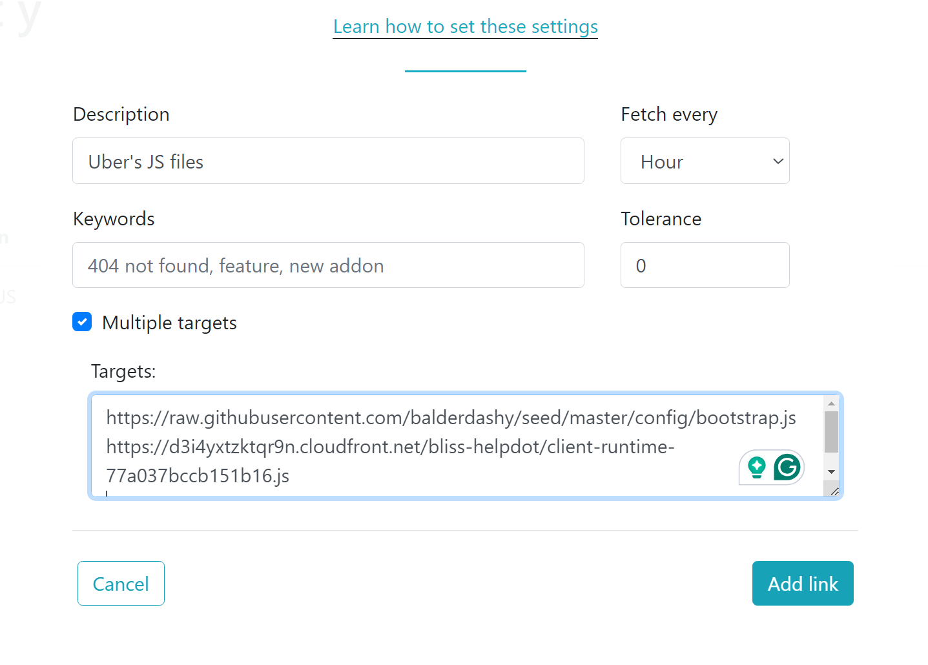Open Grammarly lightbulb suggestions icon
The height and width of the screenshot is (665, 928).
click(756, 467)
